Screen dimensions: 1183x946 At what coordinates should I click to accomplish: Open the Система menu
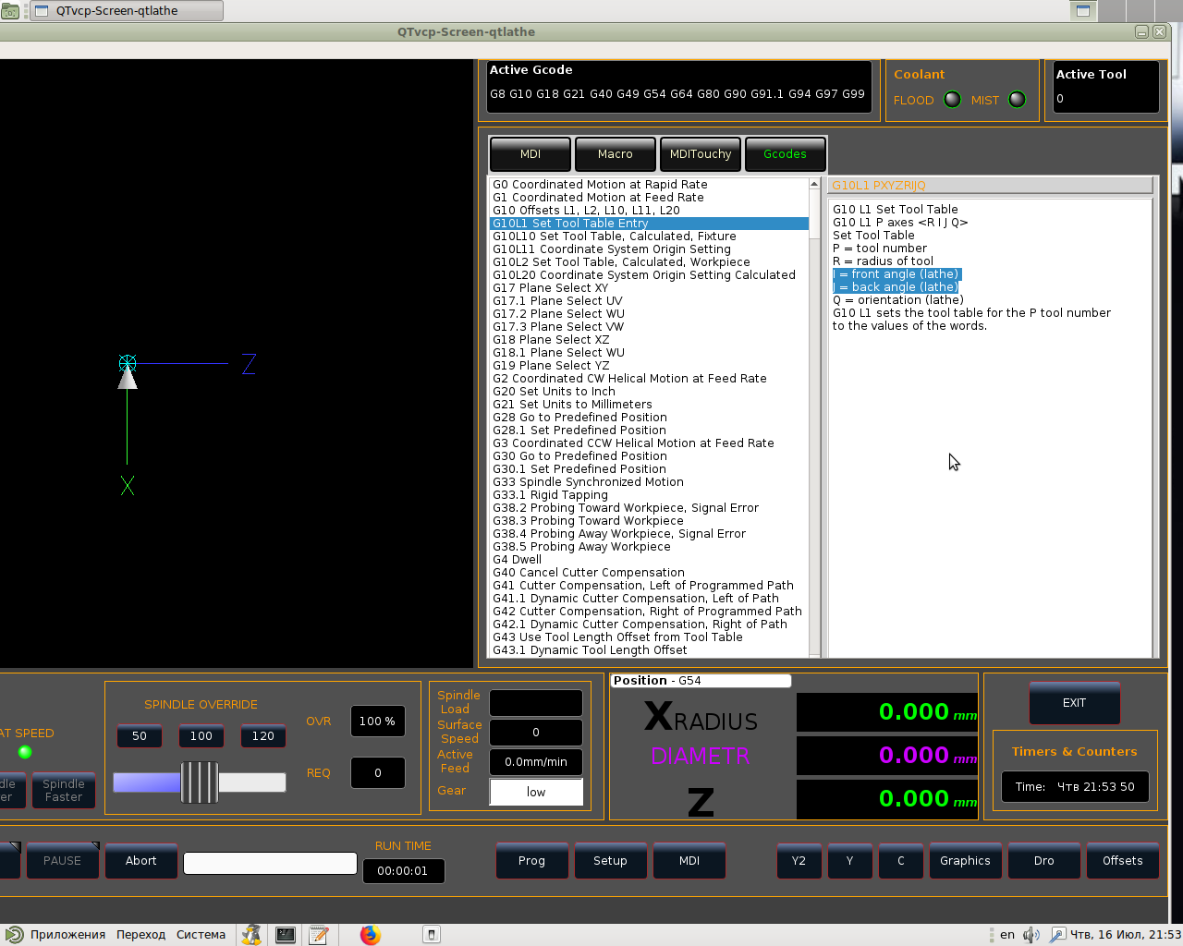[x=201, y=935]
